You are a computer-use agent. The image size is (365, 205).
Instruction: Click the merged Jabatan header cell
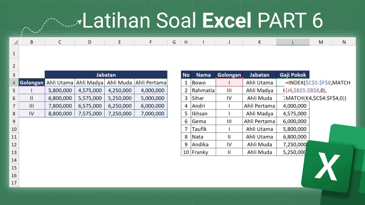point(106,75)
